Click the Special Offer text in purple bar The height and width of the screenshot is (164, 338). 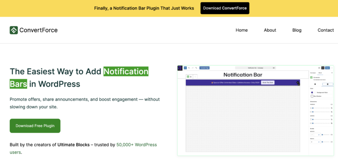click(235, 83)
